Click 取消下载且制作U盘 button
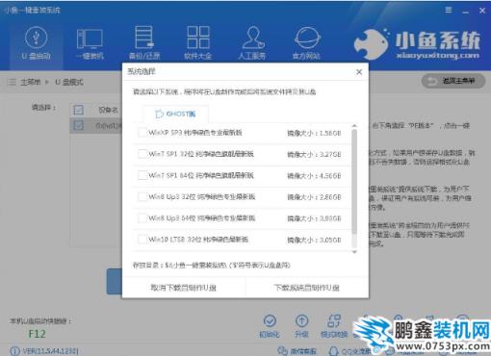491x356 pixels. tap(184, 288)
